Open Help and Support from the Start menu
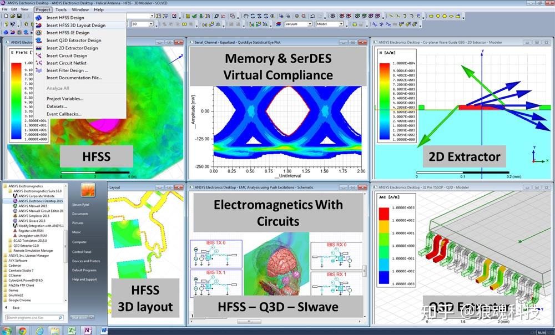Viewport: 555px width, 335px height. 84,279
